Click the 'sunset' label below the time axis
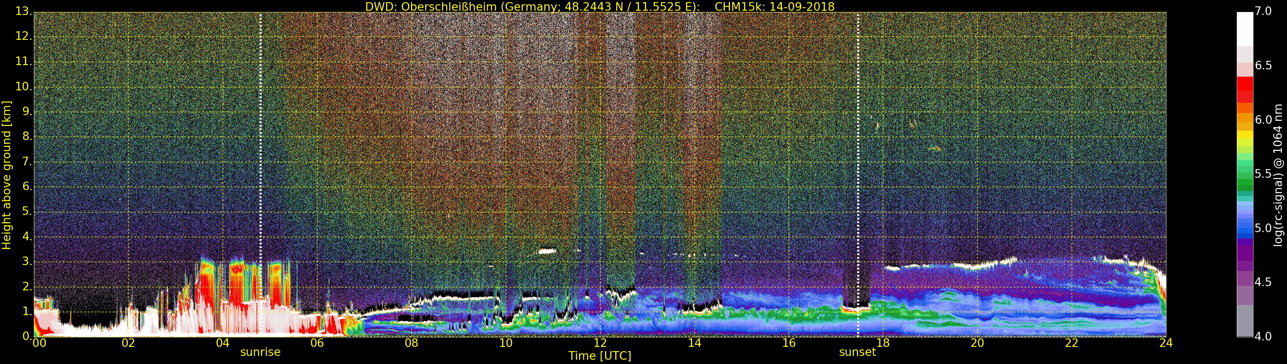Screen dimensions: 1287x364 click(857, 352)
